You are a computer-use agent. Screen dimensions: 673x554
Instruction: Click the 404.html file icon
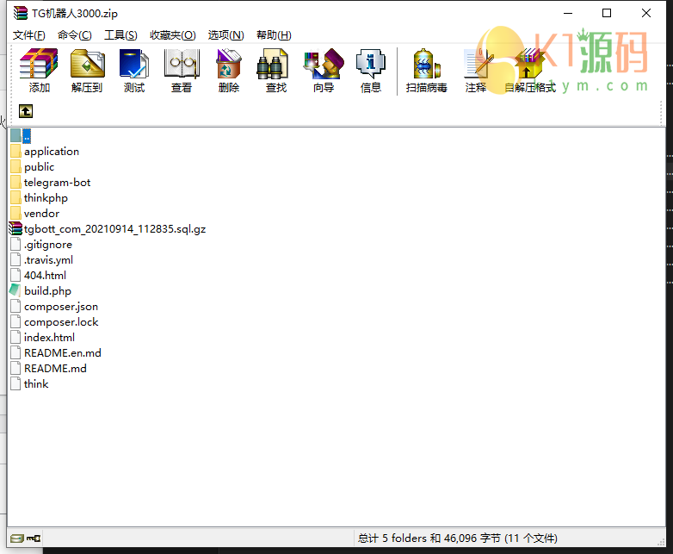15,275
